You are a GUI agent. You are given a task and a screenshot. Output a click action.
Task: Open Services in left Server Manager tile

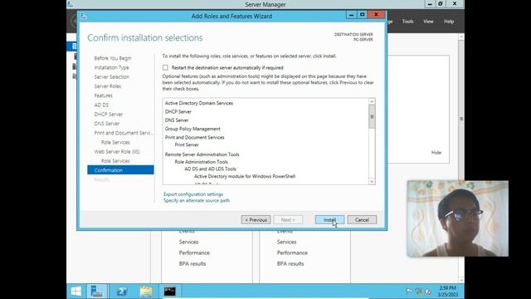click(188, 242)
